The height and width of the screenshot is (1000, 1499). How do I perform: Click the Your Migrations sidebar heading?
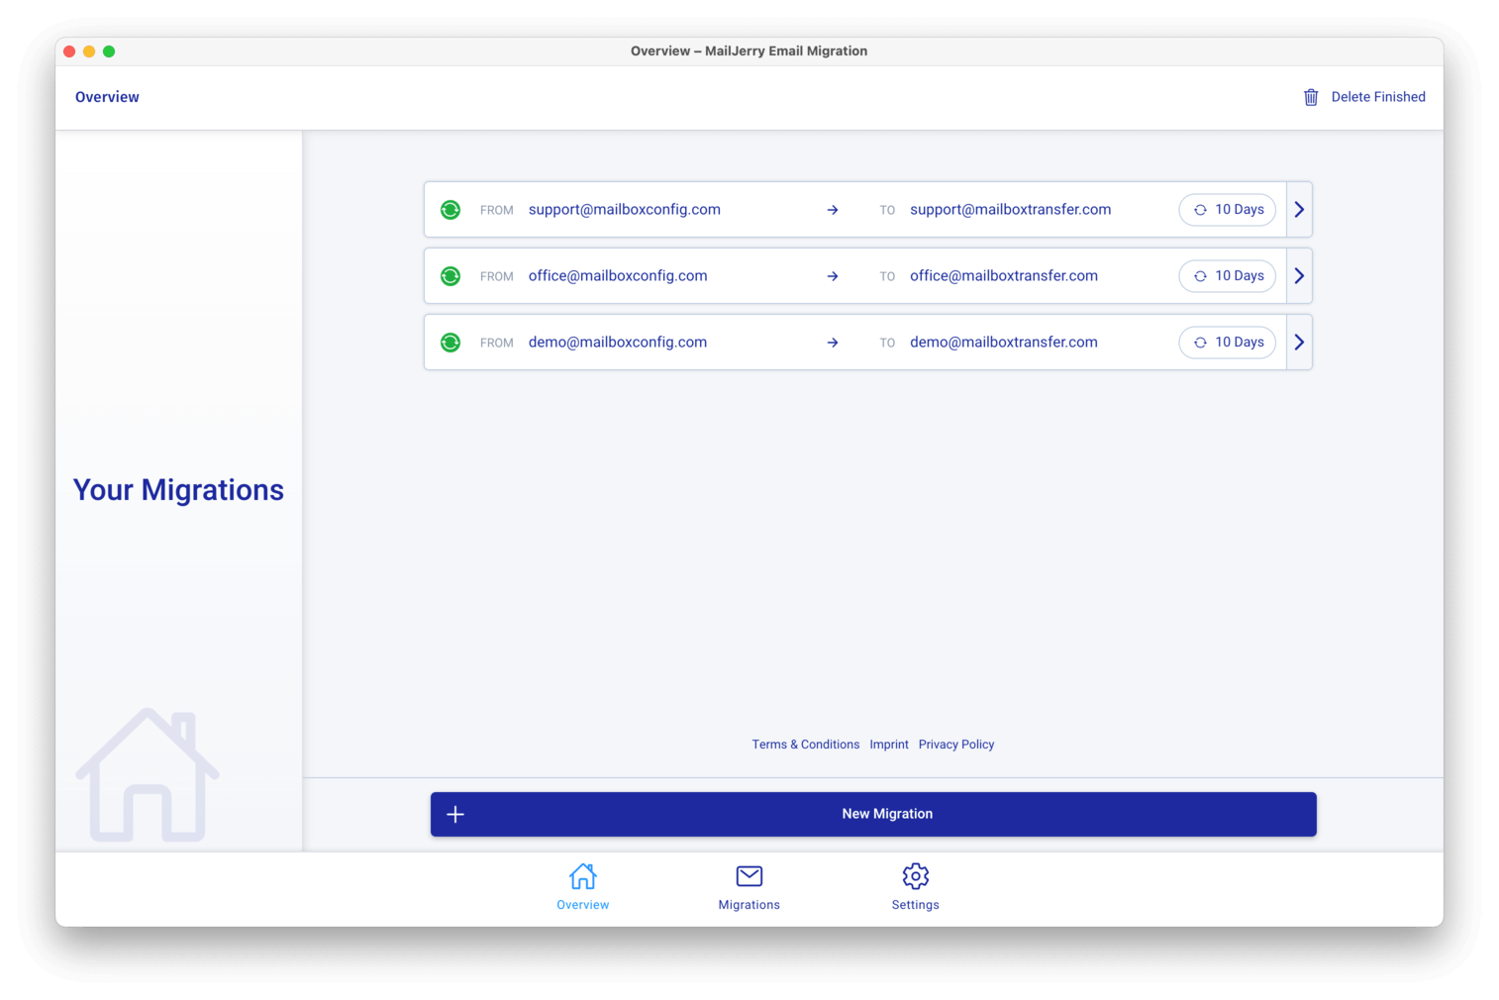[178, 490]
